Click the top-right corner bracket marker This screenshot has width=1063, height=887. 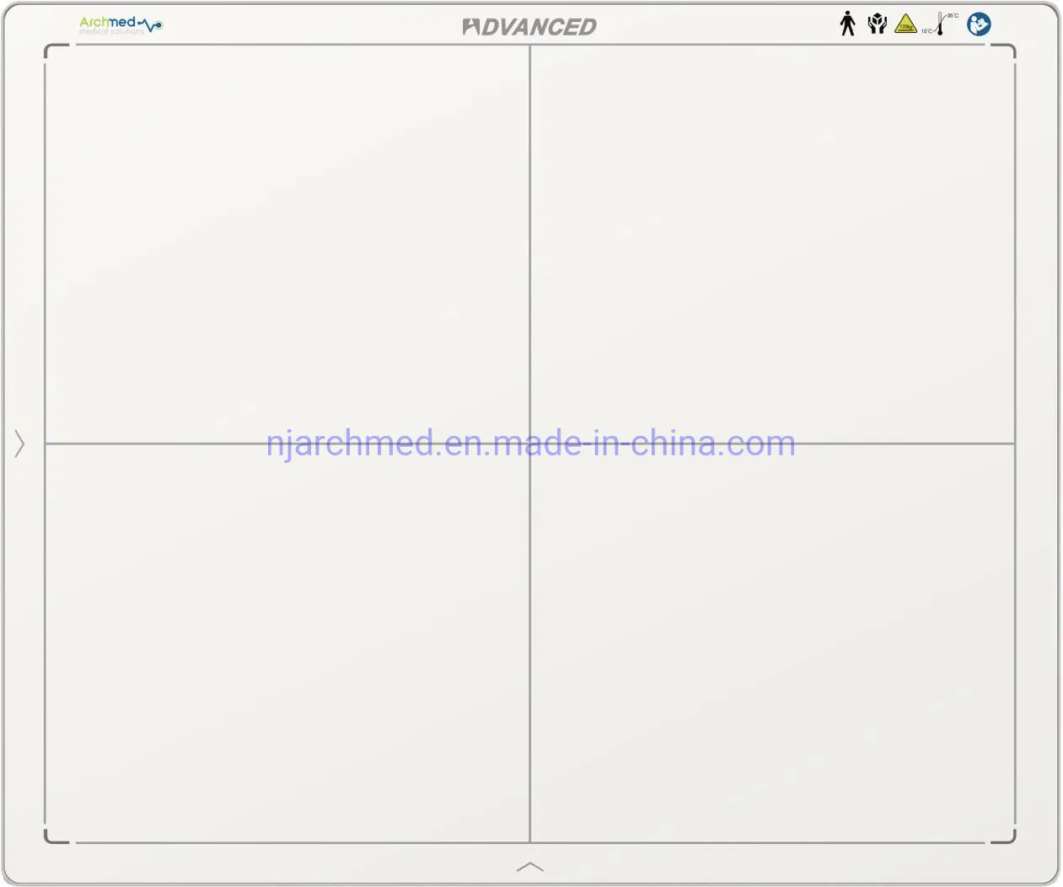pyautogui.click(x=1010, y=49)
